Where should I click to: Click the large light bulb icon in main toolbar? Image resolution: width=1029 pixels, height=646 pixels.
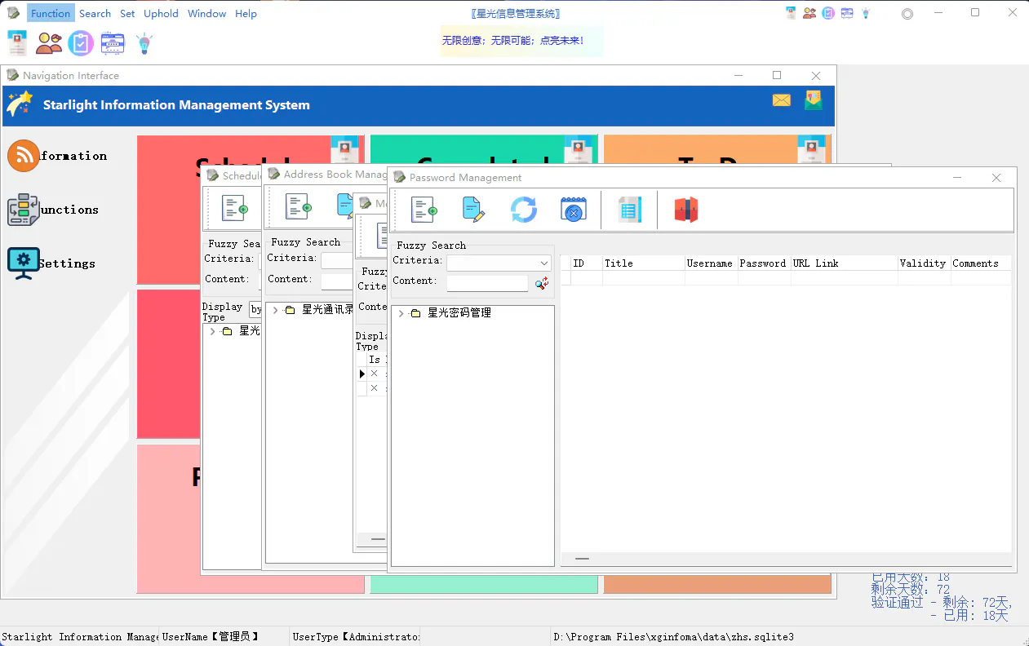coord(144,43)
